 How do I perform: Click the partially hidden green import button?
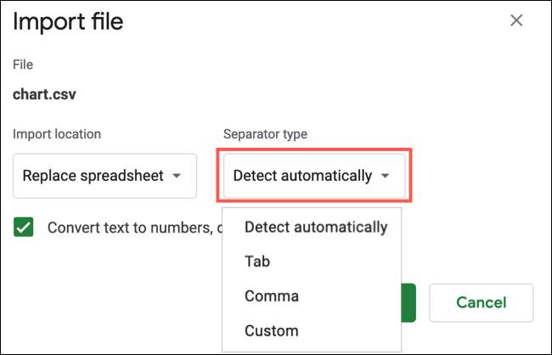(408, 302)
